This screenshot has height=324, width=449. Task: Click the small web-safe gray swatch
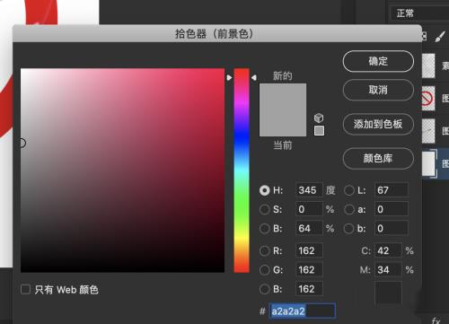(x=319, y=131)
